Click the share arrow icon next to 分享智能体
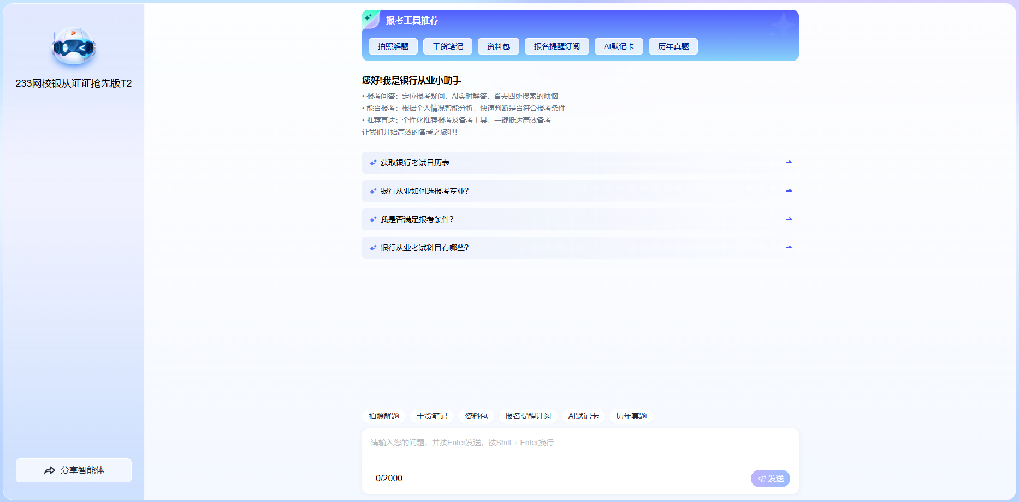The width and height of the screenshot is (1019, 502). (x=49, y=470)
